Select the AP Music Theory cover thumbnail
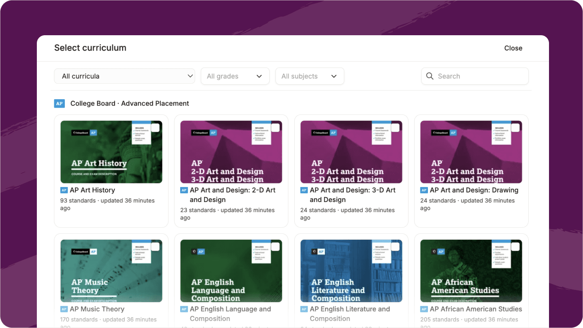The image size is (583, 328). coord(111,271)
